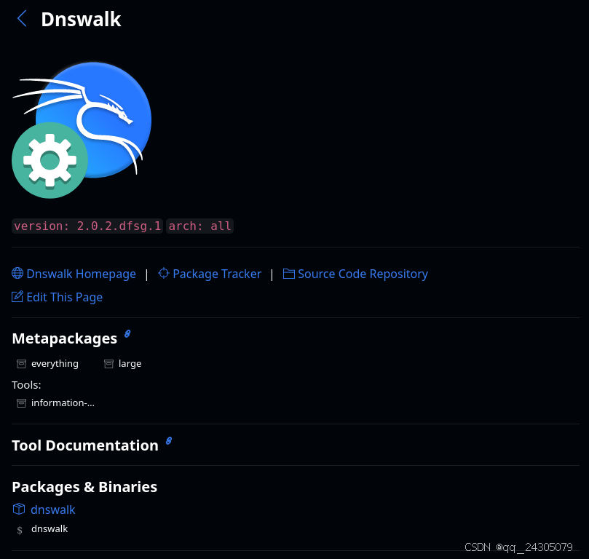Image resolution: width=589 pixels, height=559 pixels.
Task: Open the Source Code Repository link
Action: pos(363,274)
